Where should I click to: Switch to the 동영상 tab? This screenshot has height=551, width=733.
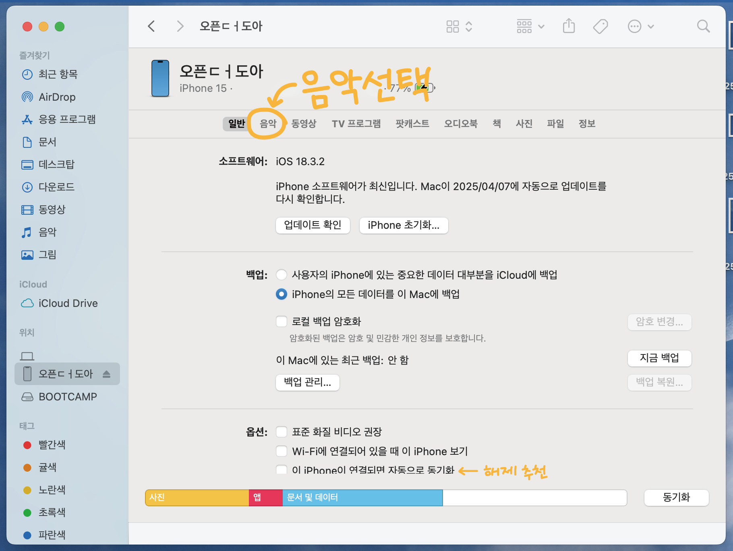point(304,124)
